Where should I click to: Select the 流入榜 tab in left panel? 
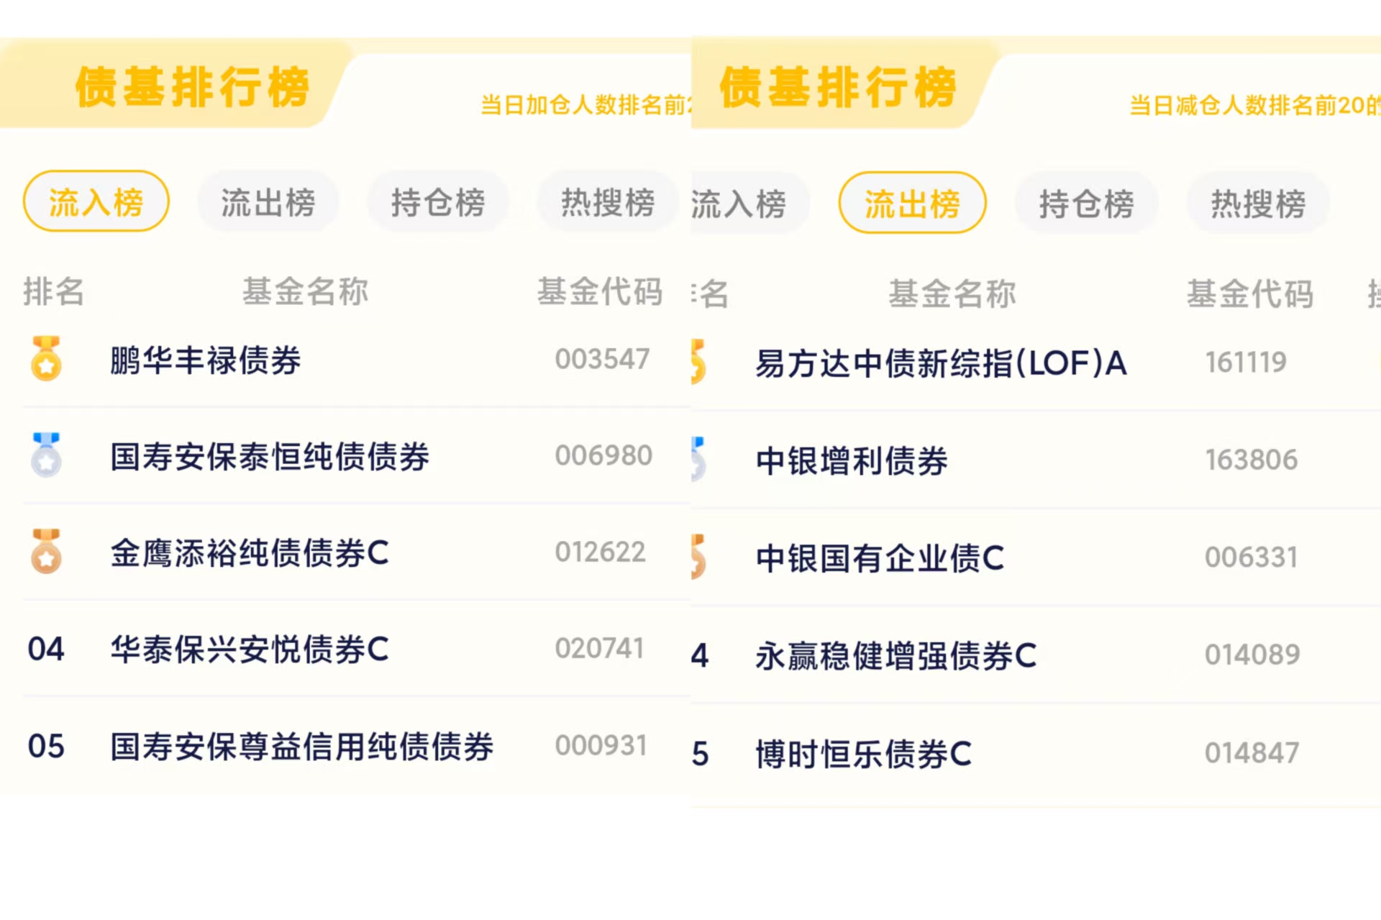(x=96, y=201)
